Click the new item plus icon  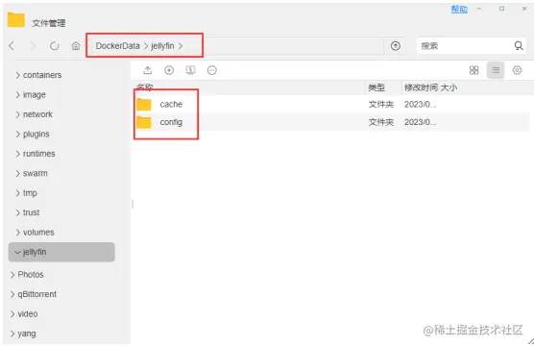(169, 70)
